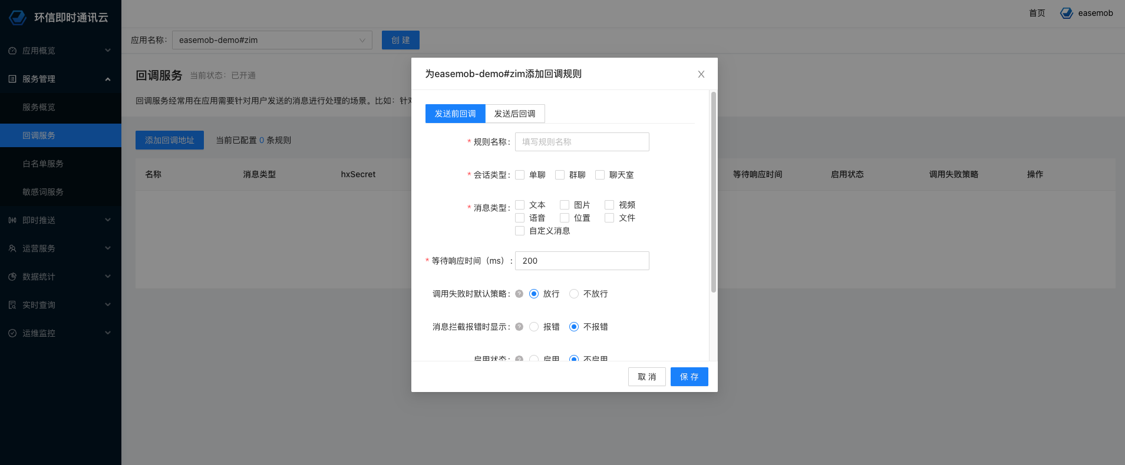Screen dimensions: 1125x465
Task: Focus the 等待响应时间 input showing 200
Action: pos(582,261)
